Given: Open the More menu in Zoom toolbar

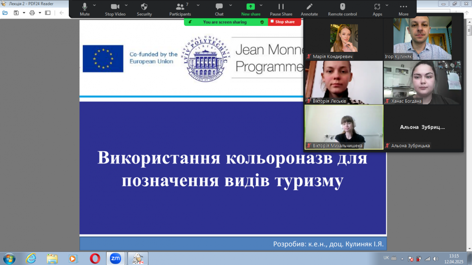Looking at the screenshot, I should pyautogui.click(x=403, y=7).
